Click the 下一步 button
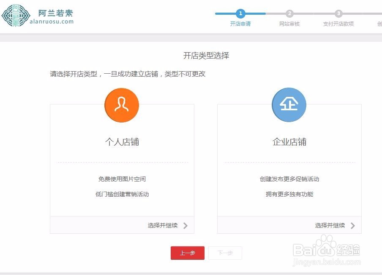The width and height of the screenshot is (382, 275). click(x=225, y=253)
